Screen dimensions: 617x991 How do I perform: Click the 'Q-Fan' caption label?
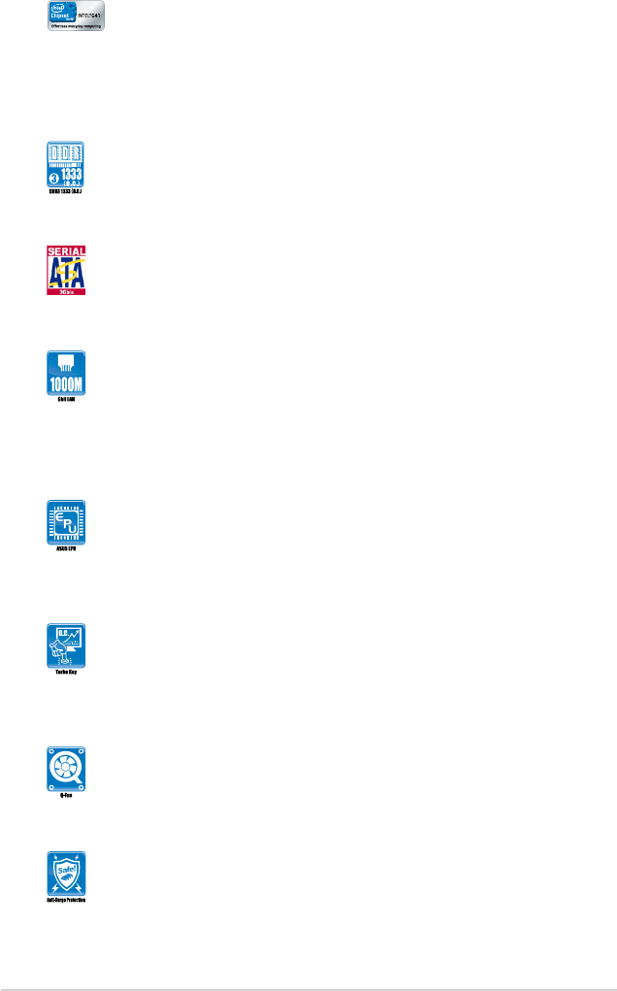point(66,795)
